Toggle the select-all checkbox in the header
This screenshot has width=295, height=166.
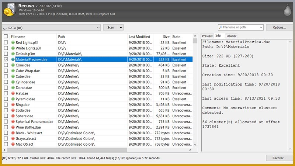pos(6,36)
